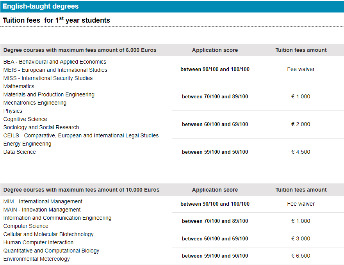Open Materials and Production Engineering
344x265 pixels.
click(x=49, y=94)
